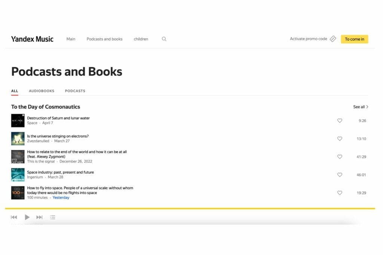Like 'Is the universe stinging on electrons?'

coord(340,139)
